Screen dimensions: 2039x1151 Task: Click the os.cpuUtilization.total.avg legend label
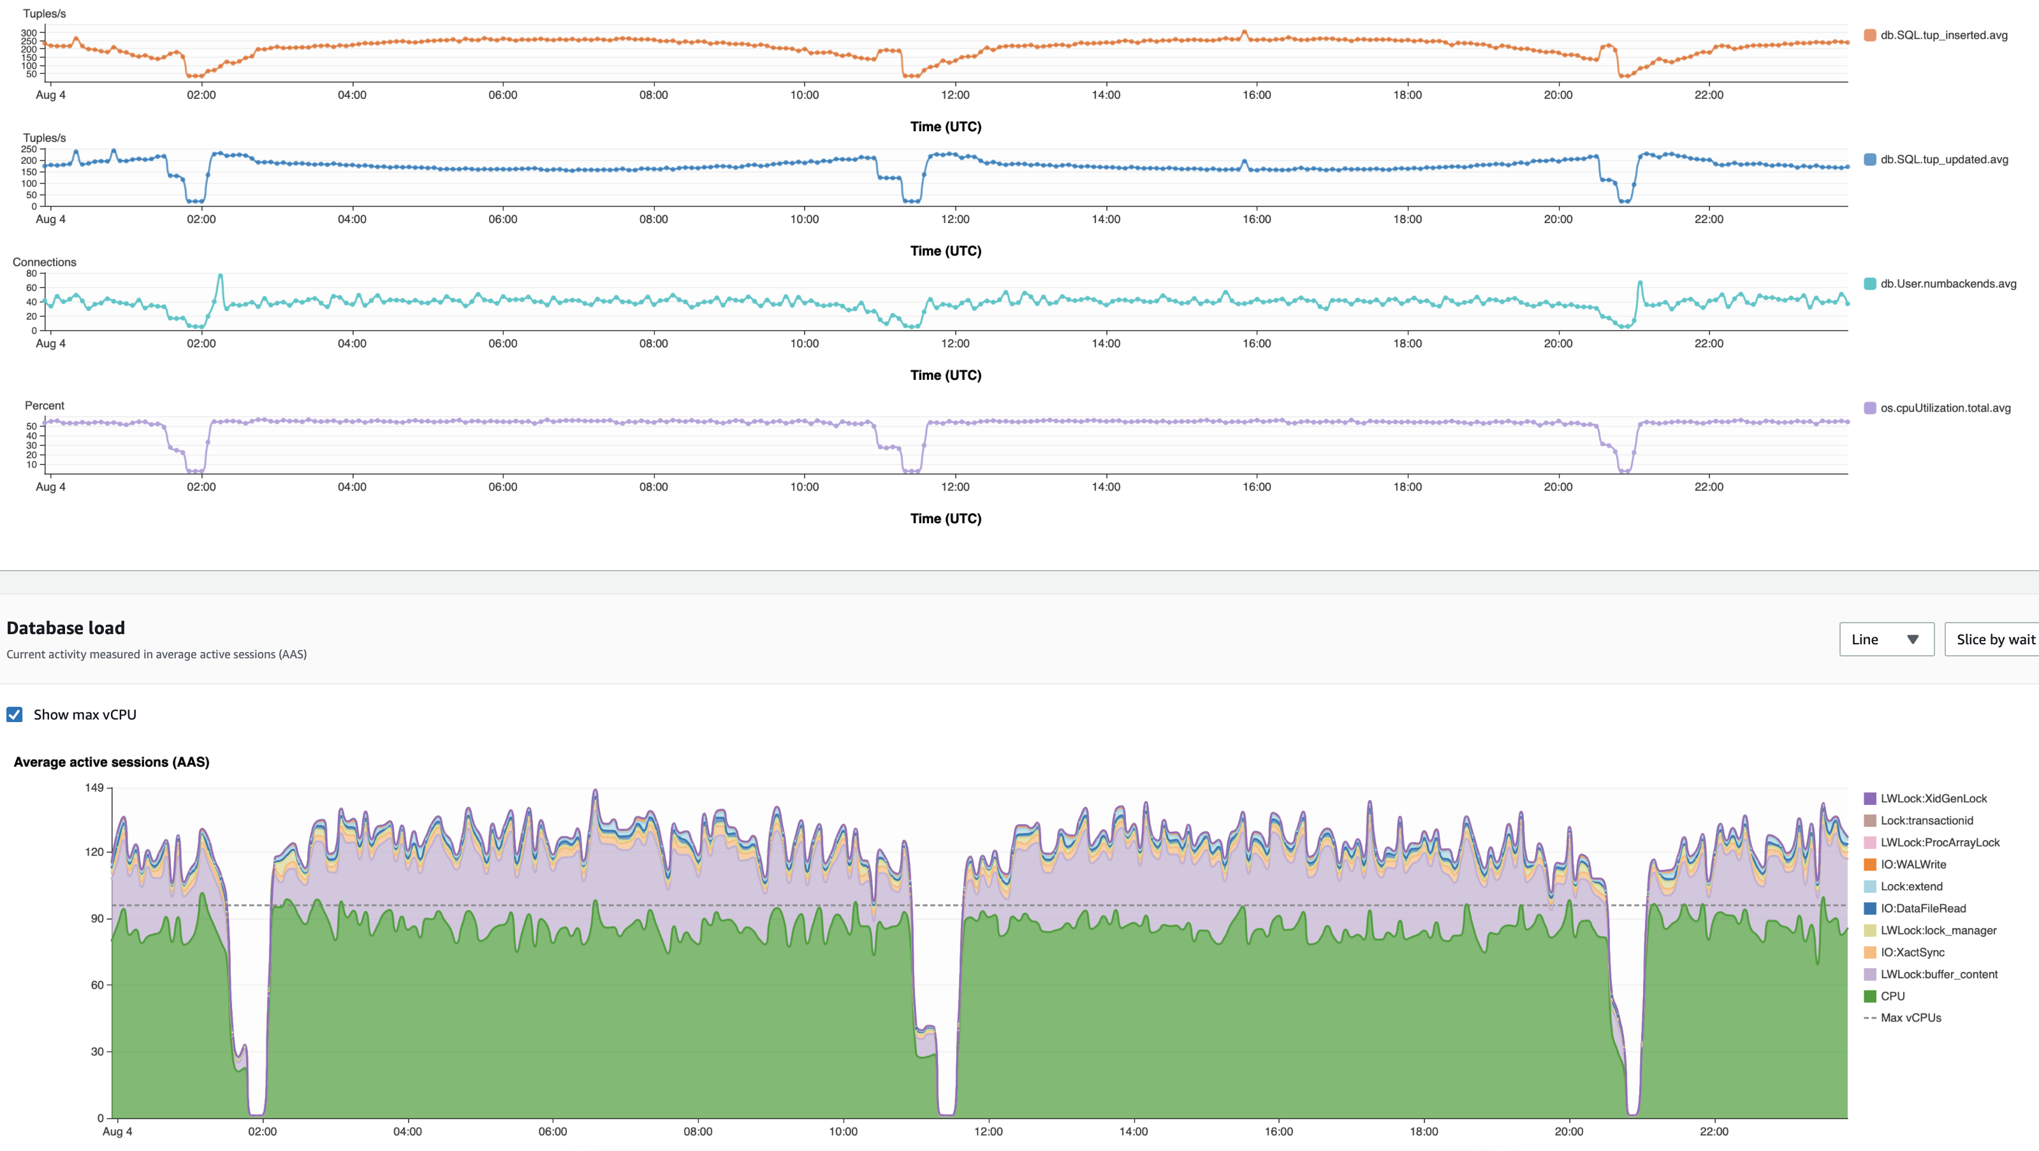pyautogui.click(x=1945, y=408)
